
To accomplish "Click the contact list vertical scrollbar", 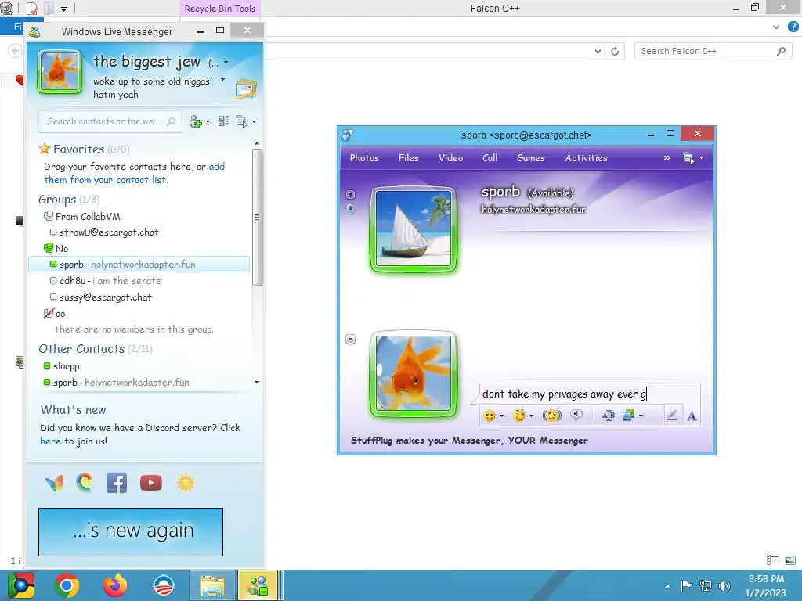I will point(257,218).
